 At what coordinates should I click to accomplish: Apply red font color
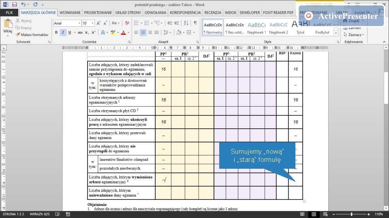click(x=123, y=32)
